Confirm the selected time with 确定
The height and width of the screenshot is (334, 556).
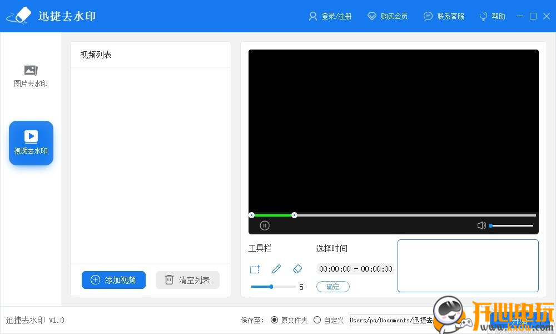click(333, 287)
